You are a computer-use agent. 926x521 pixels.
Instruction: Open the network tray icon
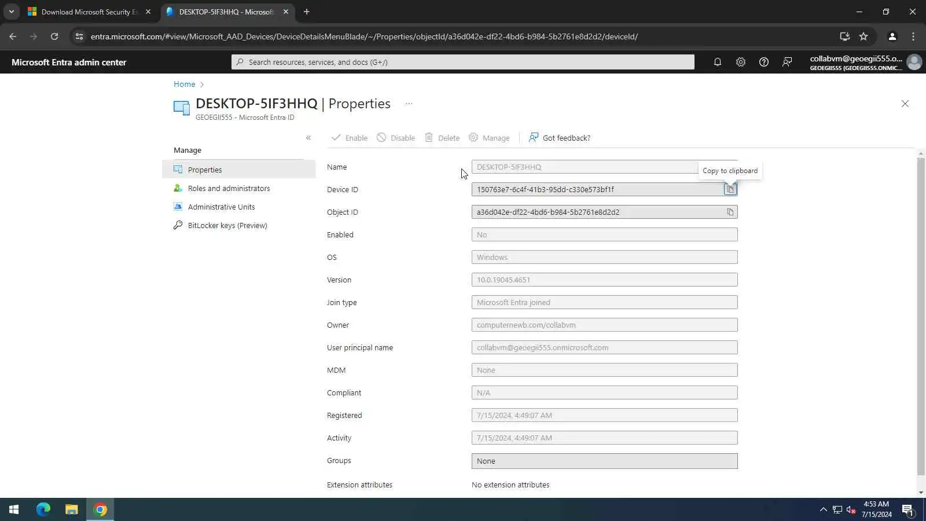coord(837,509)
